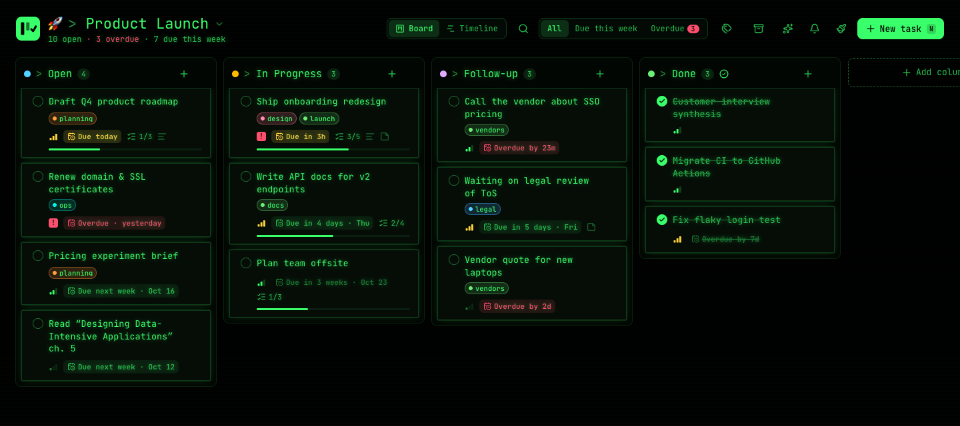Screen dimensions: 960x426
Task: Complete the Plan team offsite task
Action: (246, 263)
